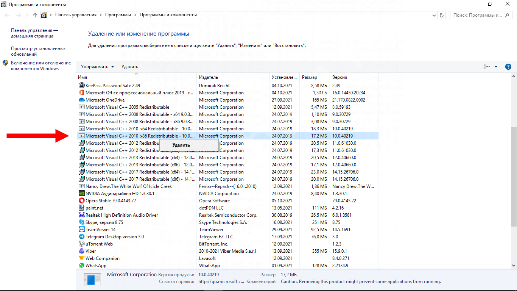Viewport: 517px width, 291px height.
Task: Click the forward navigation arrow
Action: [19, 15]
